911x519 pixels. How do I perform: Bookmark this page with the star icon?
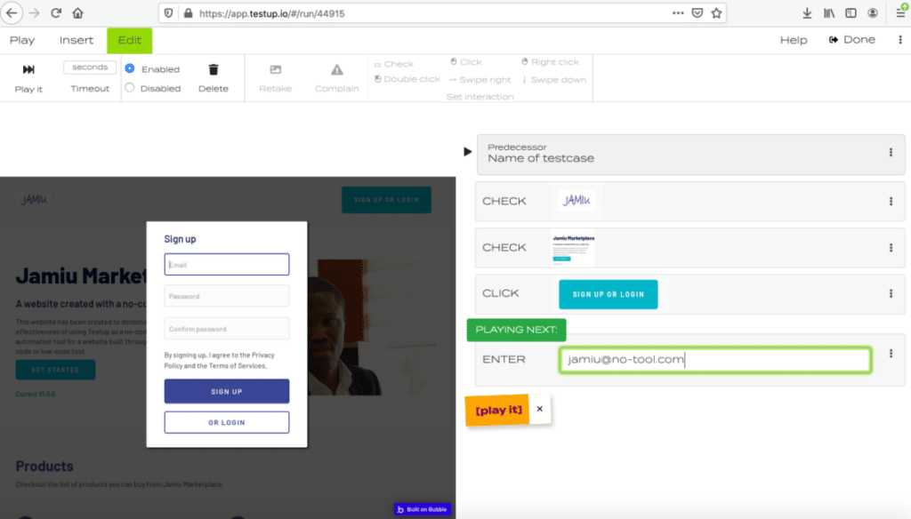[x=716, y=12]
